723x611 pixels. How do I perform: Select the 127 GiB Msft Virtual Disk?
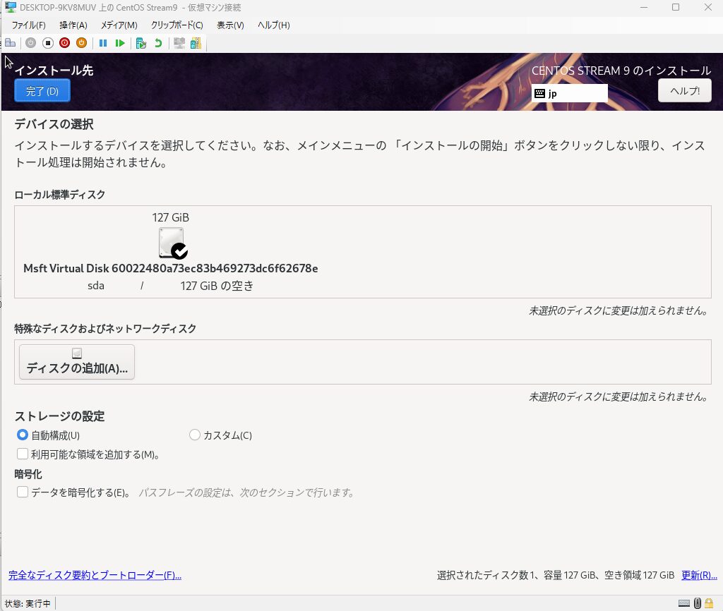pos(171,243)
